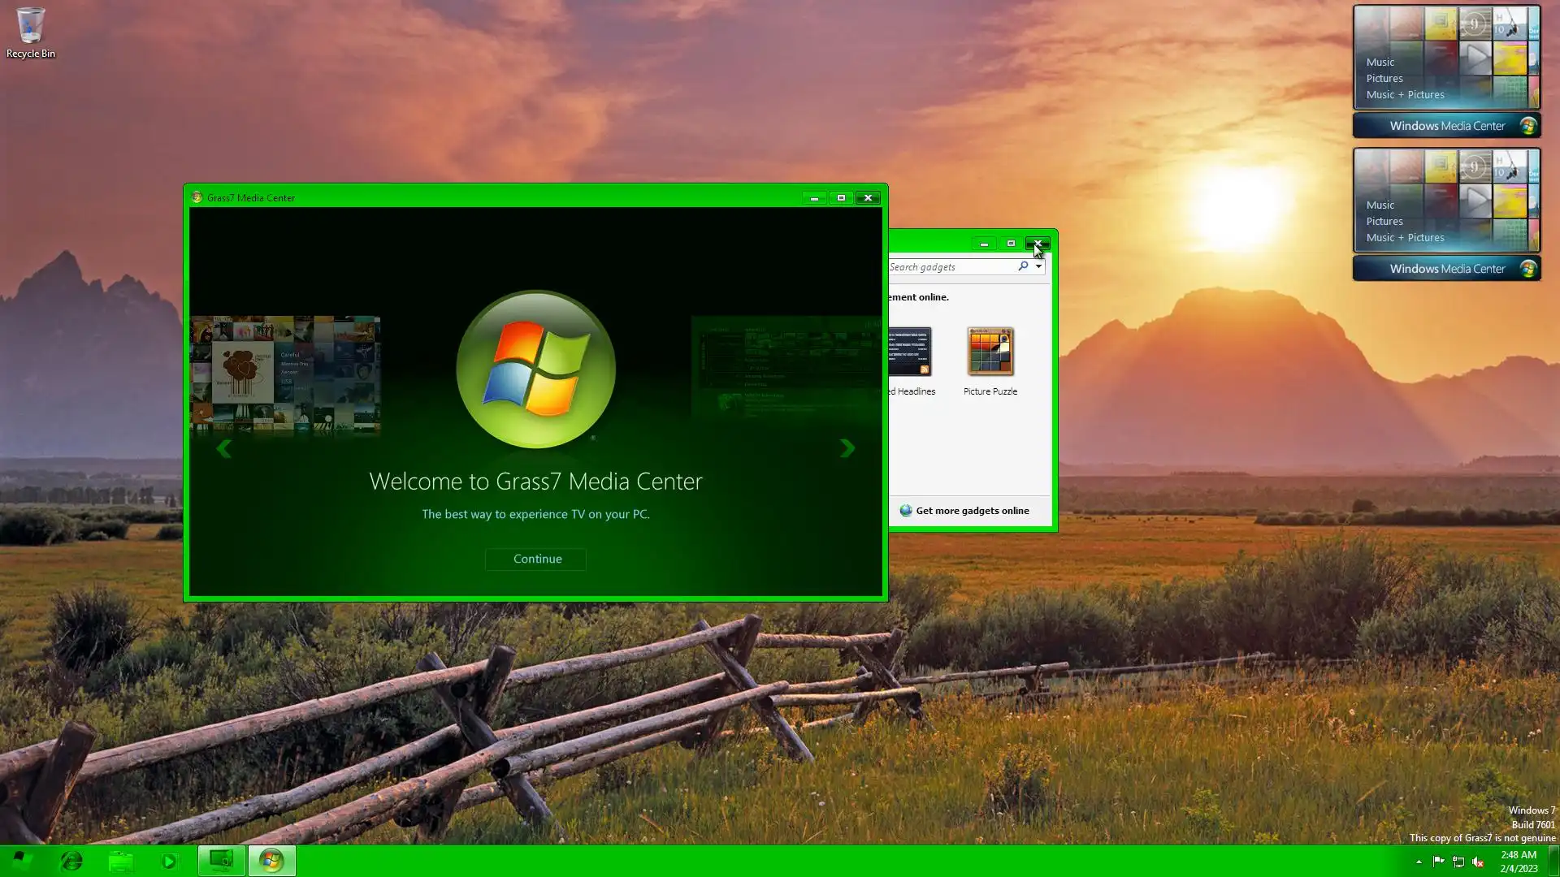Go to next slide with right arrow
This screenshot has height=877, width=1560.
coord(847,448)
